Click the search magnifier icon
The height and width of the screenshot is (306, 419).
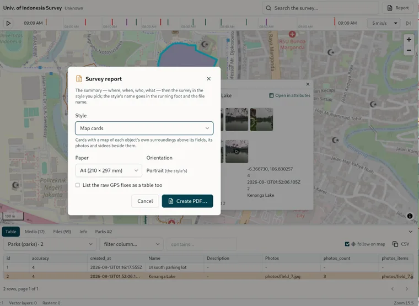pyautogui.click(x=268, y=8)
